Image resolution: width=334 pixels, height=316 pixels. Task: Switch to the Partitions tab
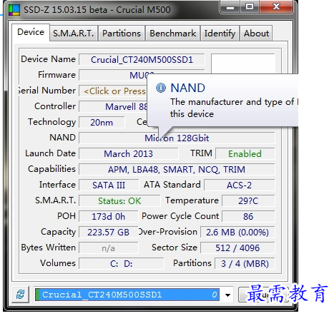coord(122,34)
